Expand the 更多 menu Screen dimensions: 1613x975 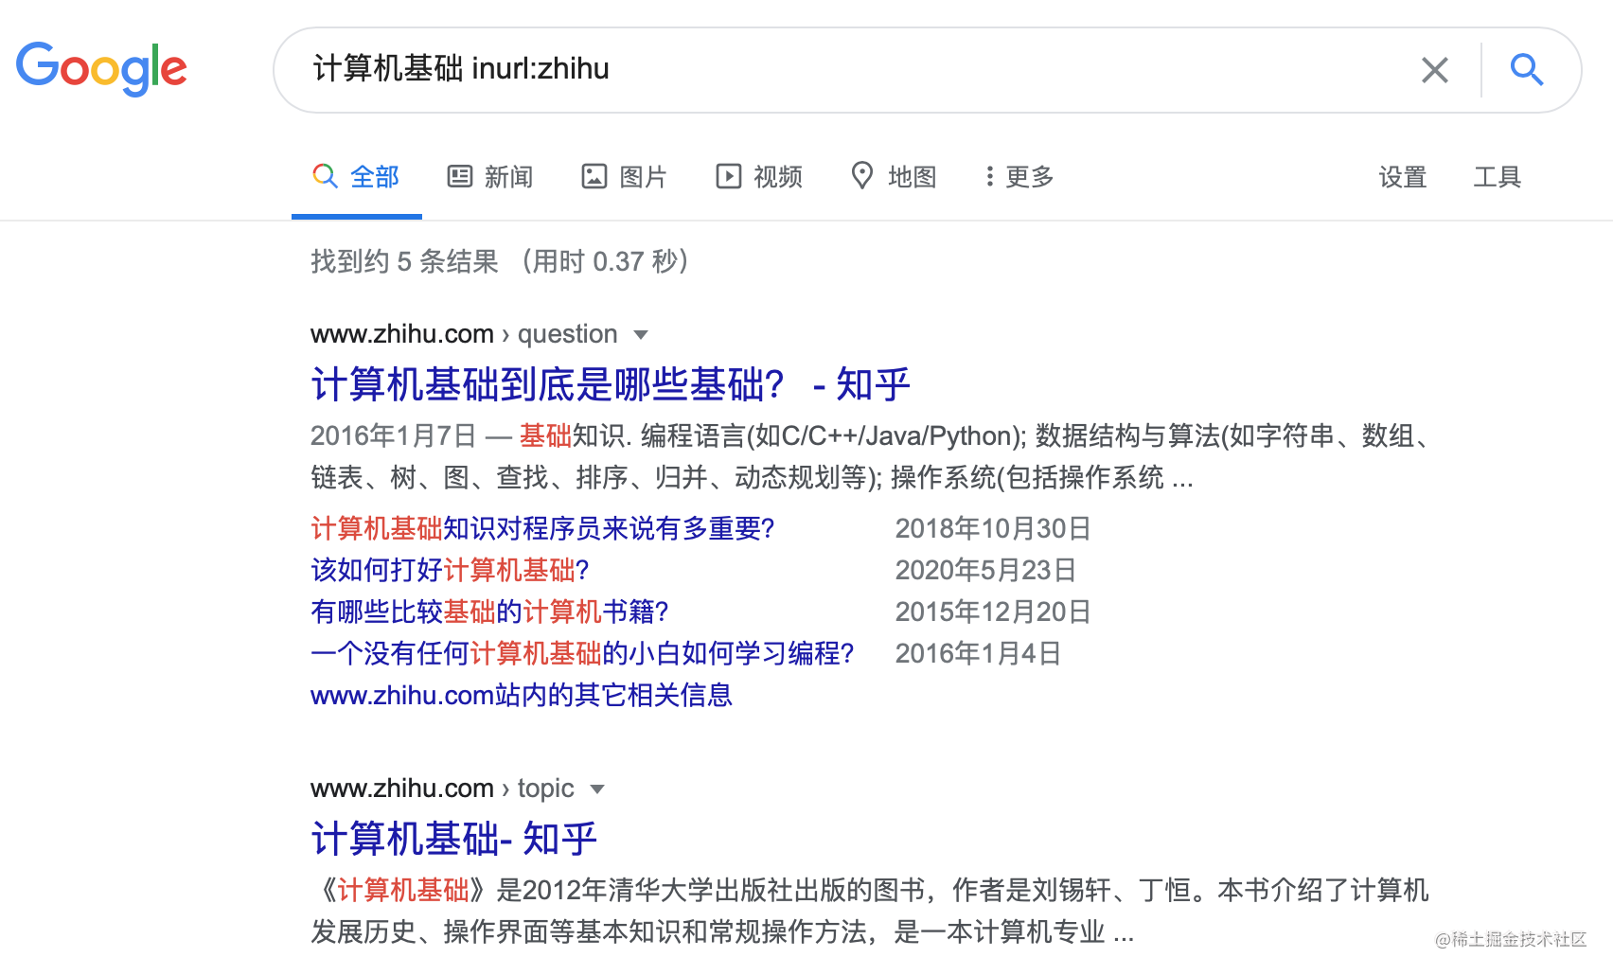point(1019,177)
